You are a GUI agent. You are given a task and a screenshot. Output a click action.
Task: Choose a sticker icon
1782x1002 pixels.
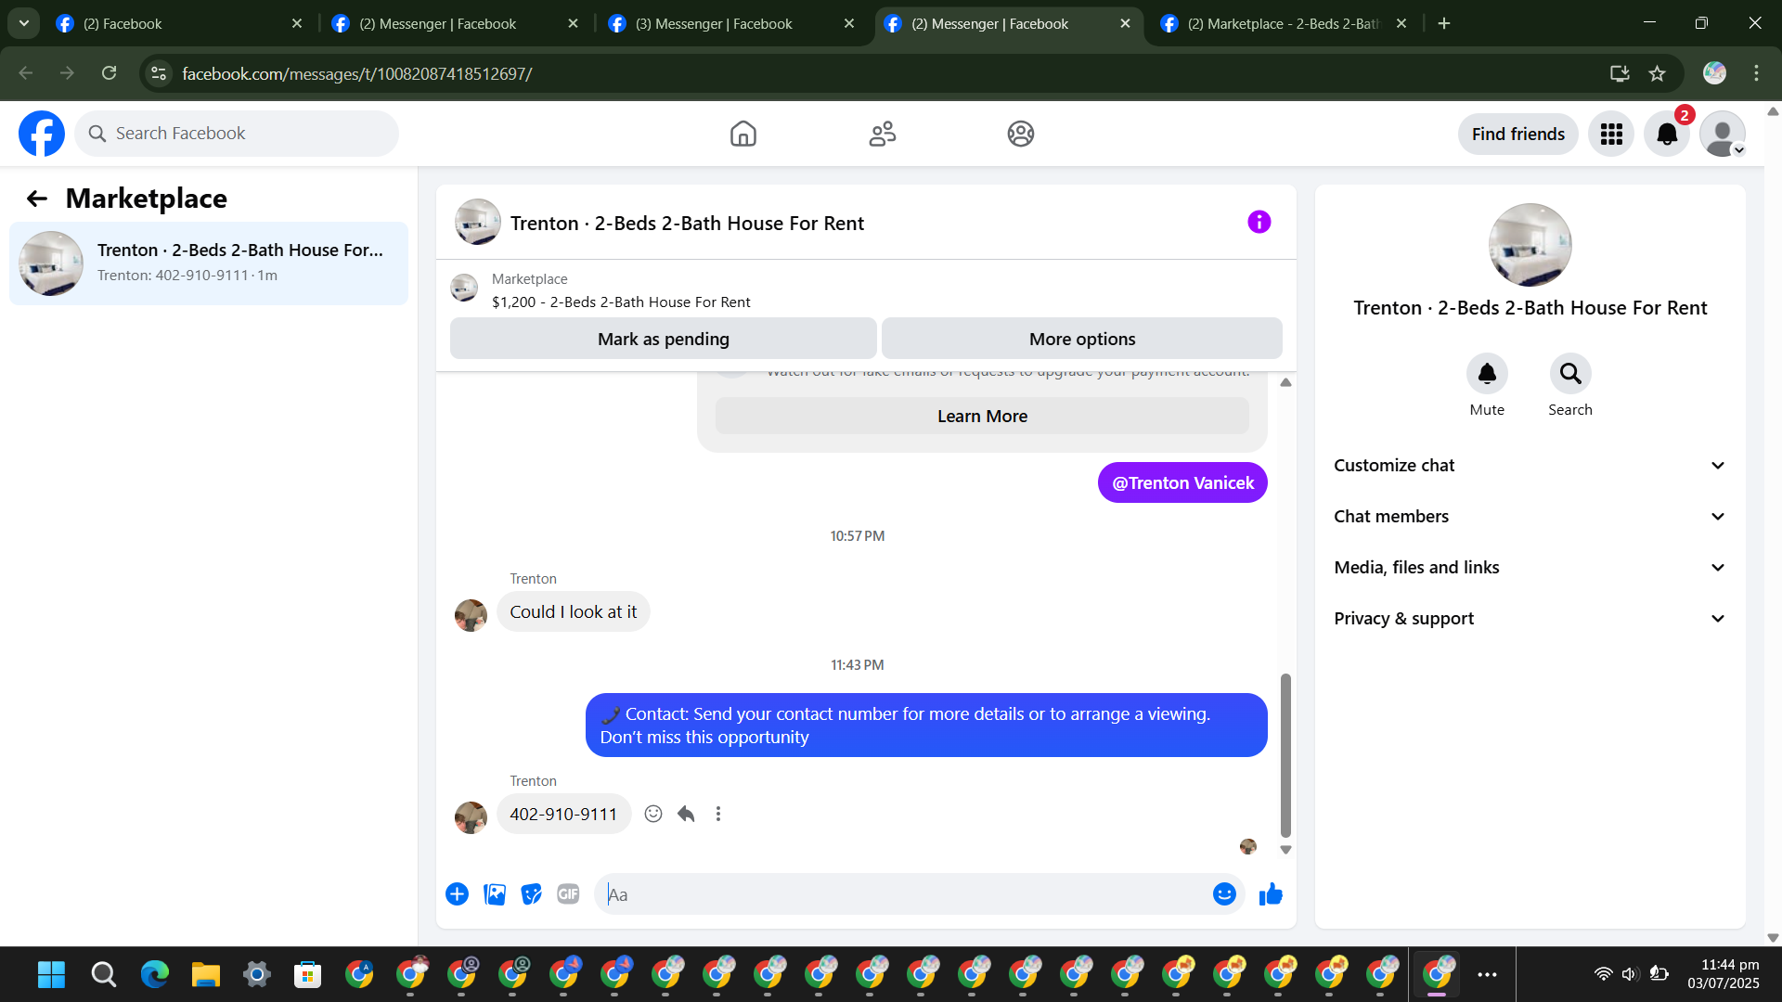pyautogui.click(x=531, y=894)
